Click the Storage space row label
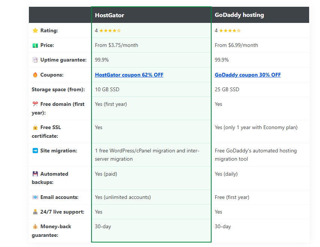This screenshot has width=320, height=247. tap(58, 89)
